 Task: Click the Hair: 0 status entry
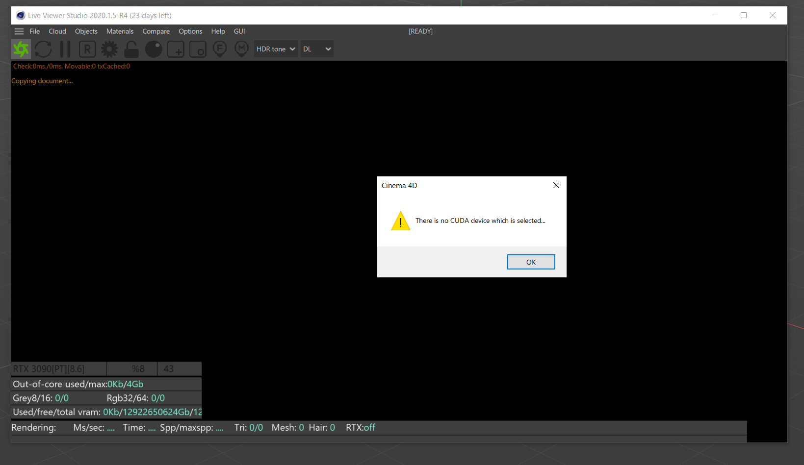(x=322, y=428)
